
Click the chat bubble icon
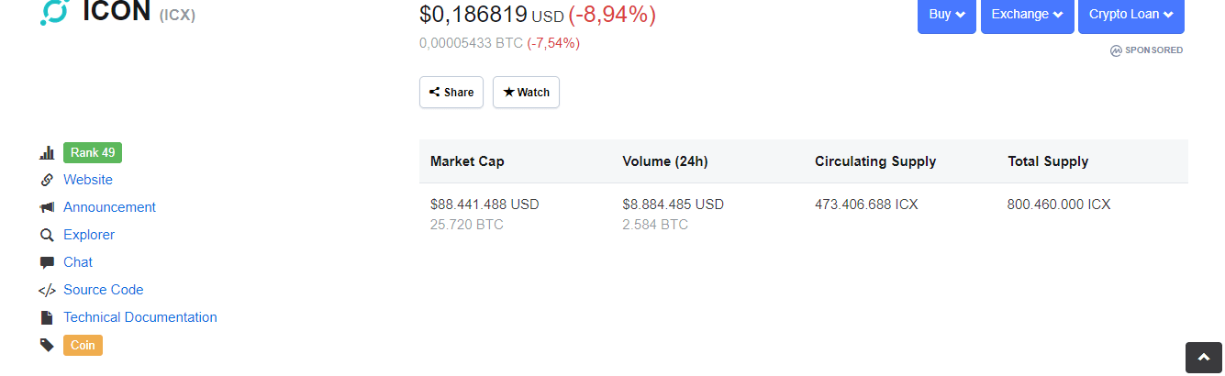pos(47,262)
